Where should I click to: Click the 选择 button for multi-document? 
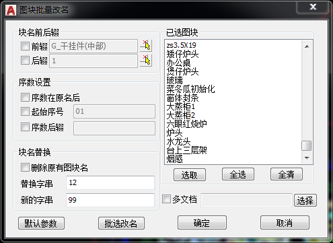305,201
